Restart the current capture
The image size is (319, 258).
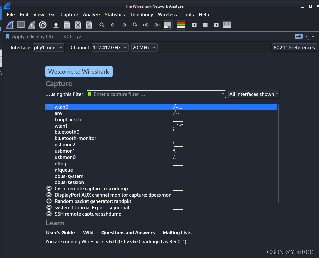[x=32, y=25]
